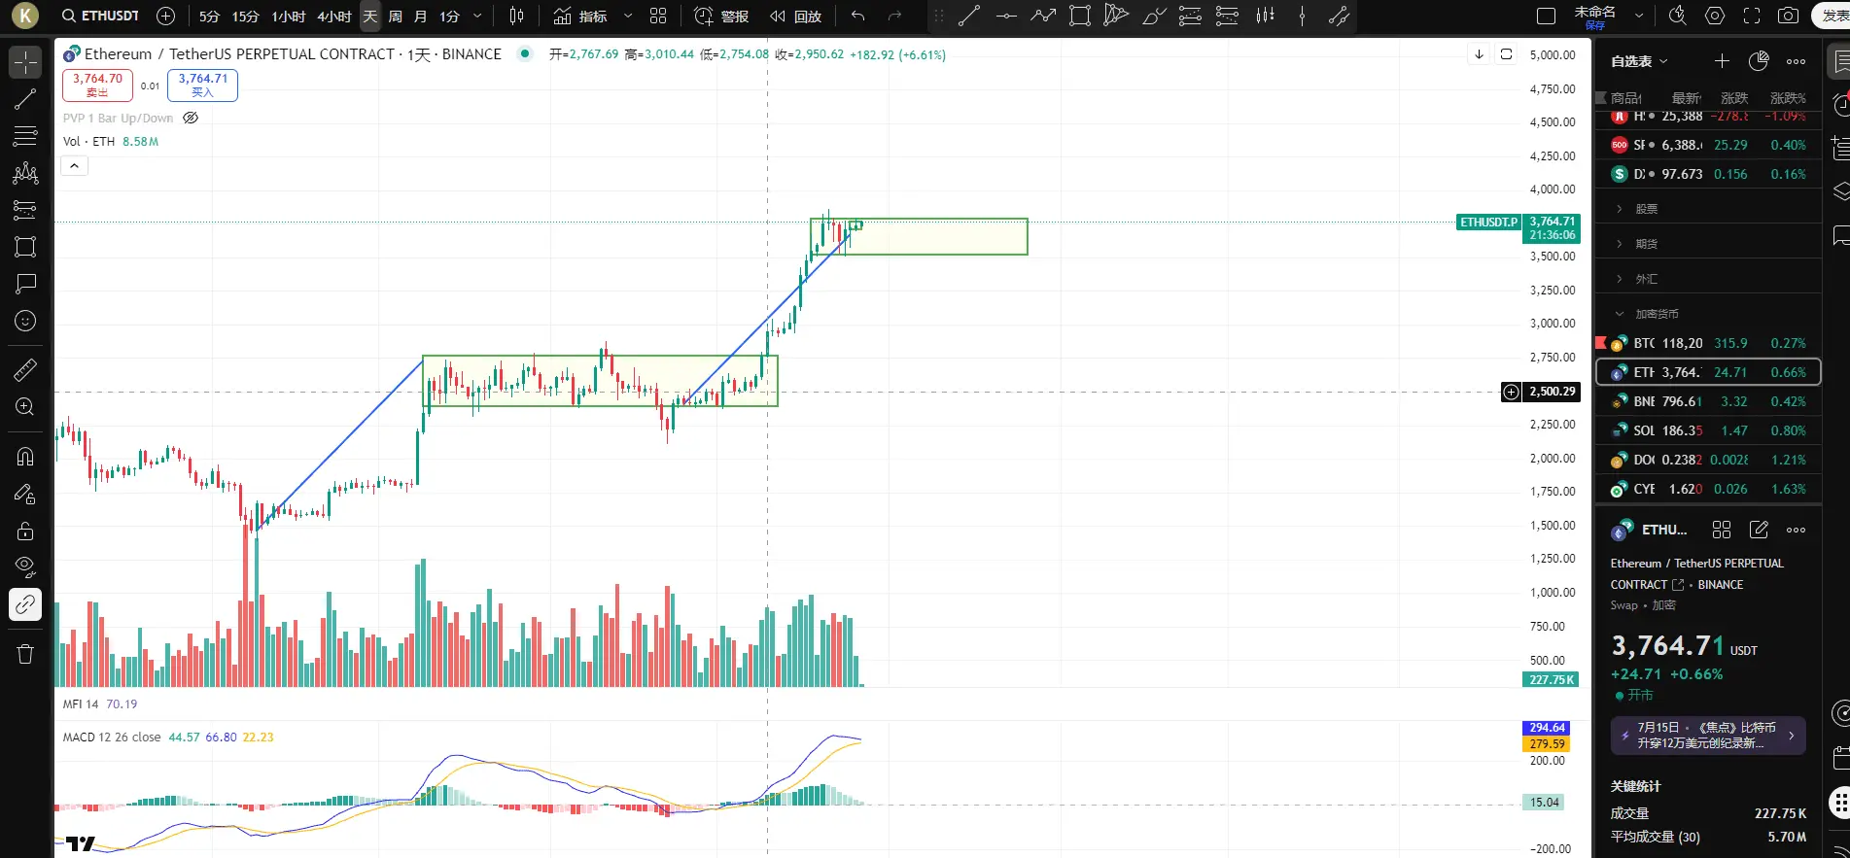Open the user profile avatar K
Image resolution: width=1850 pixels, height=858 pixels.
(x=24, y=16)
